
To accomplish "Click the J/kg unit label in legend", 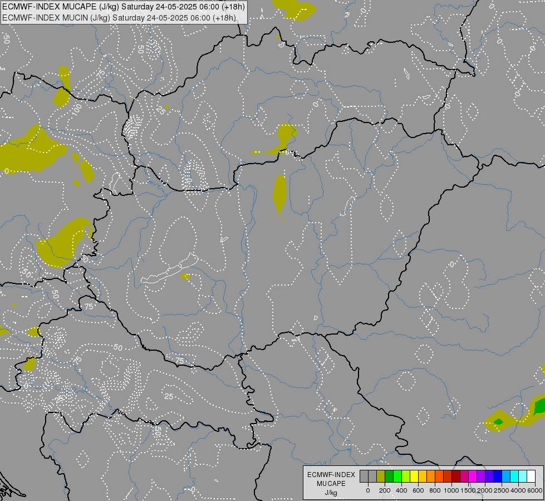I will click(331, 493).
